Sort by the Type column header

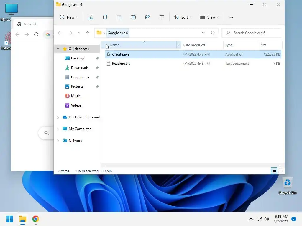click(229, 45)
